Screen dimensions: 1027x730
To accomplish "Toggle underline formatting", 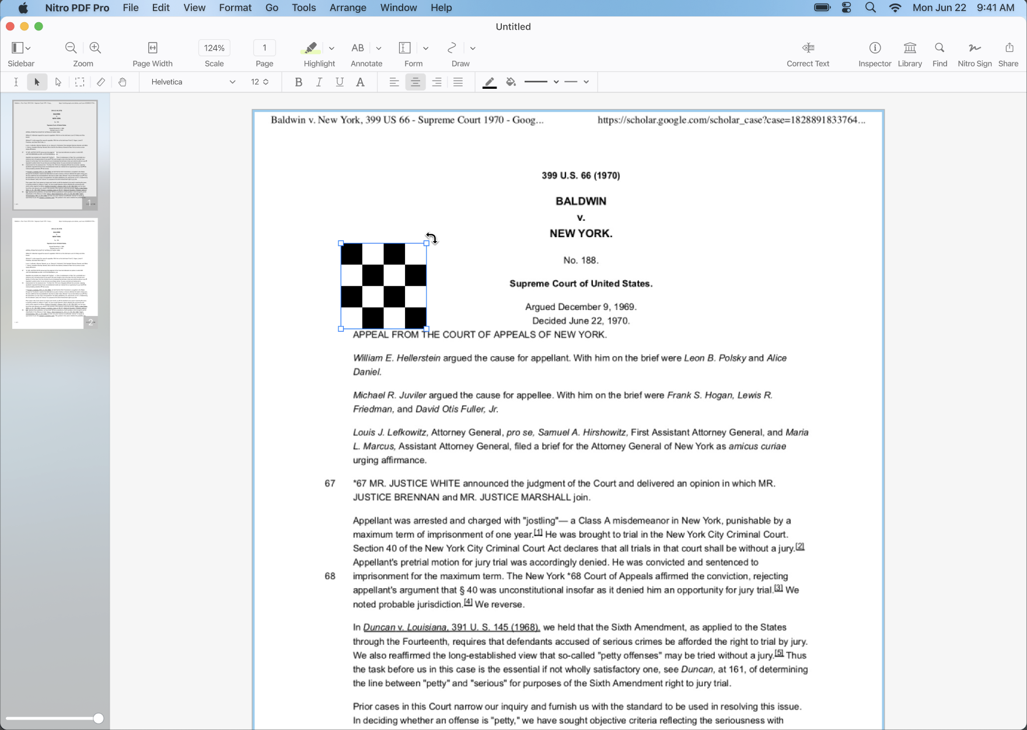I will pyautogui.click(x=339, y=82).
